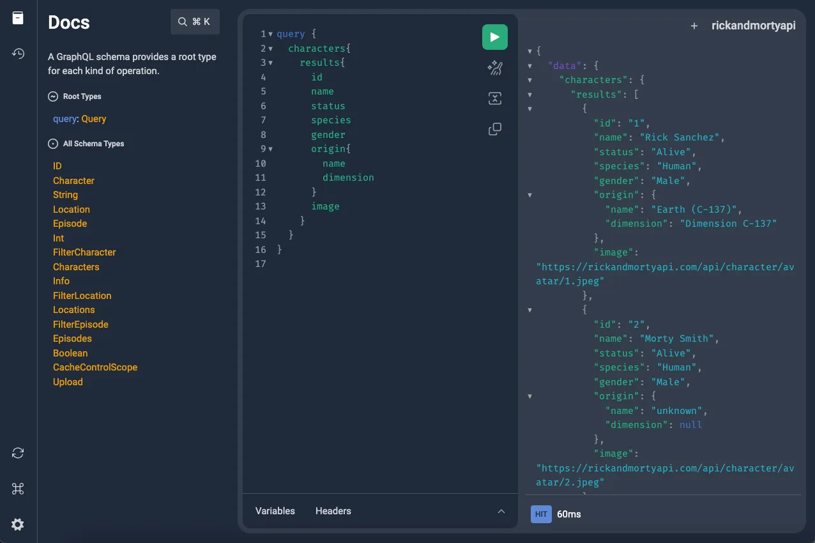Open settings using the gear icon
Viewport: 815px width, 543px height.
coord(18,524)
